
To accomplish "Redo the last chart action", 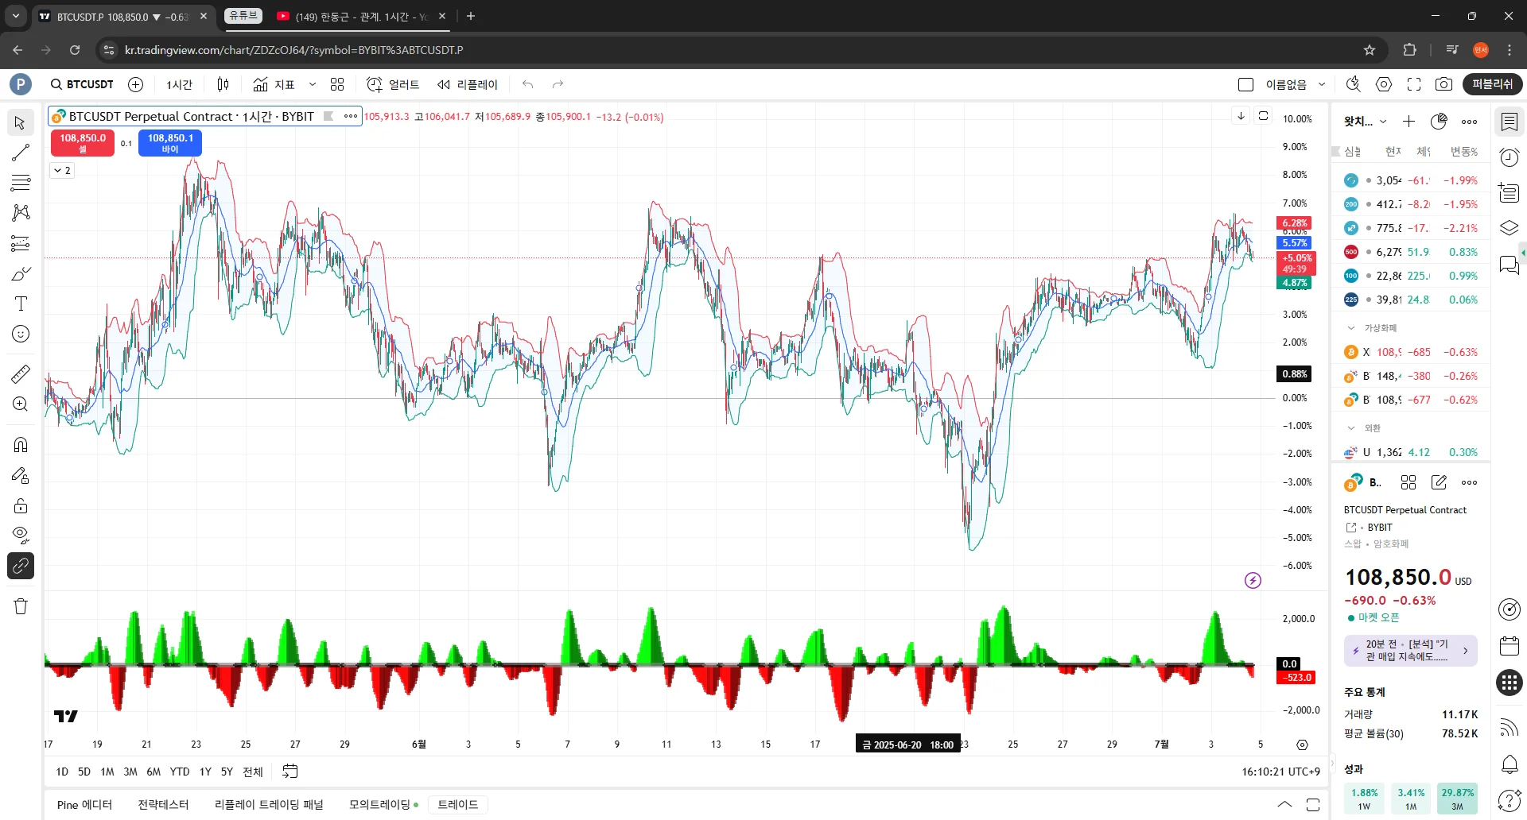I will pos(558,84).
